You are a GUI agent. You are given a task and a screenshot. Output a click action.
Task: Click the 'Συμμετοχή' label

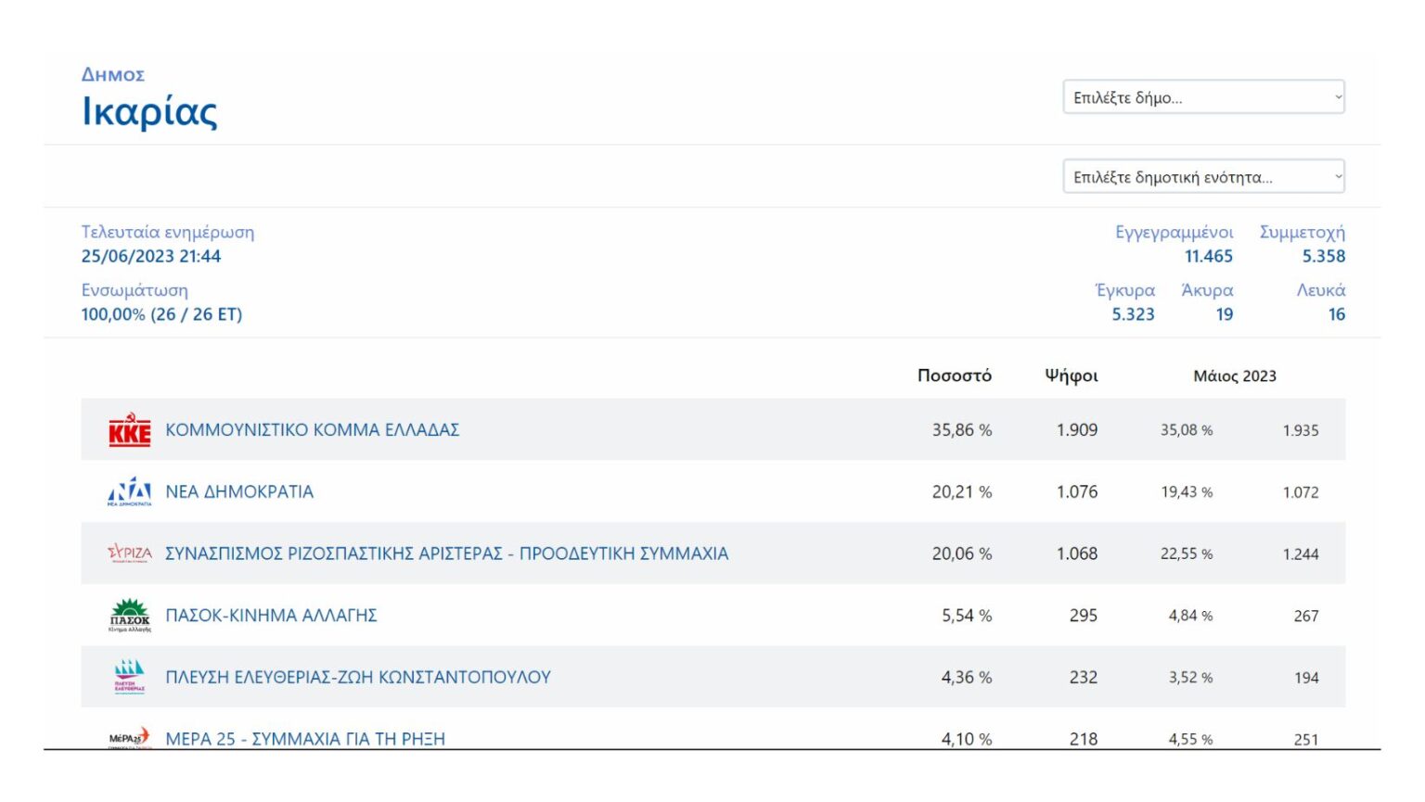1302,232
